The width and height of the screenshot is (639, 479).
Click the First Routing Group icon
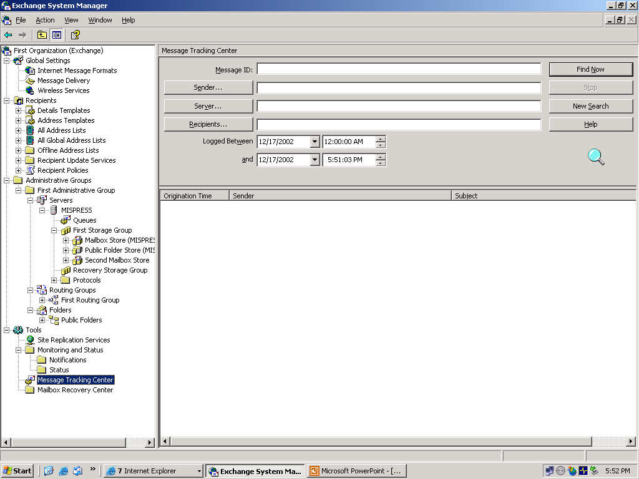[x=54, y=300]
